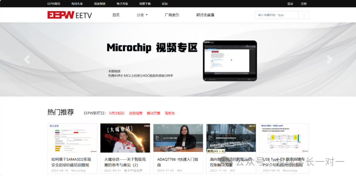Open 深度报道 in the top bar

(x=100, y=4)
